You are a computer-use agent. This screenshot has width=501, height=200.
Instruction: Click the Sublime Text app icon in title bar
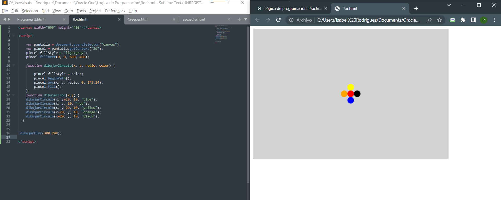[x=5, y=3]
